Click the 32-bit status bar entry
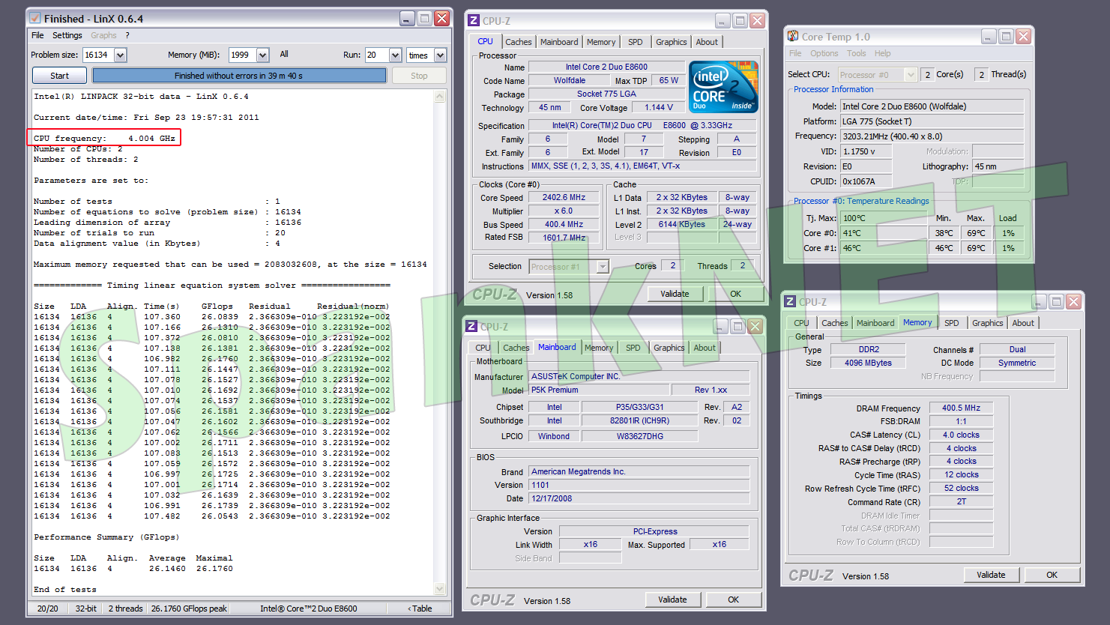The width and height of the screenshot is (1110, 625). click(86, 609)
